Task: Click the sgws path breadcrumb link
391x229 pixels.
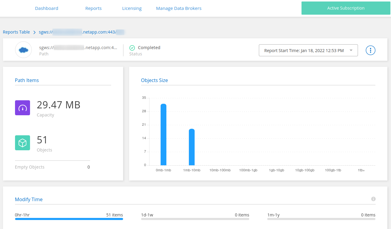Action: click(x=82, y=32)
